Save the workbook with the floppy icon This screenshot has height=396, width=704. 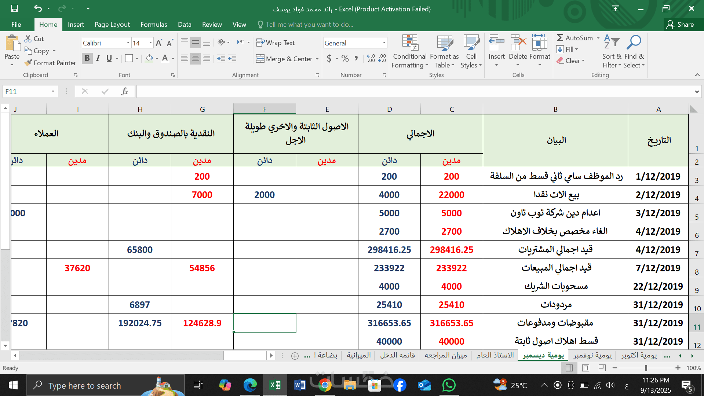(x=14, y=8)
